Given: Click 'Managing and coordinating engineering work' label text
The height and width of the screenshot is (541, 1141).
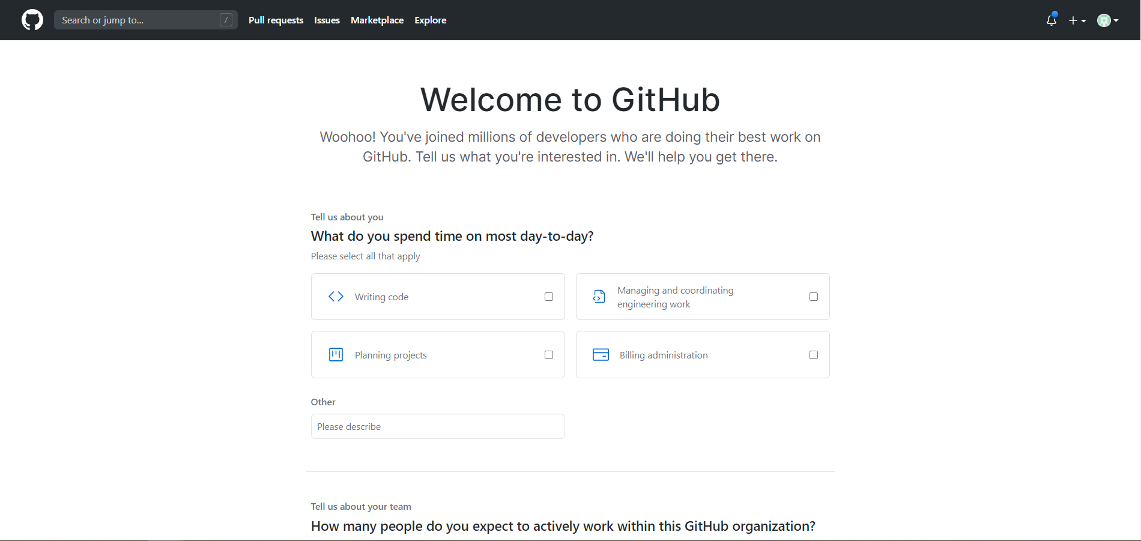Looking at the screenshot, I should click(x=676, y=297).
